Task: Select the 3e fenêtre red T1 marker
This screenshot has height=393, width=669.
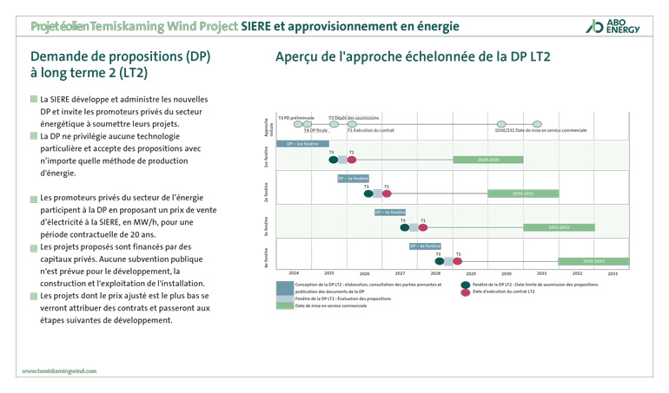Action: (423, 227)
